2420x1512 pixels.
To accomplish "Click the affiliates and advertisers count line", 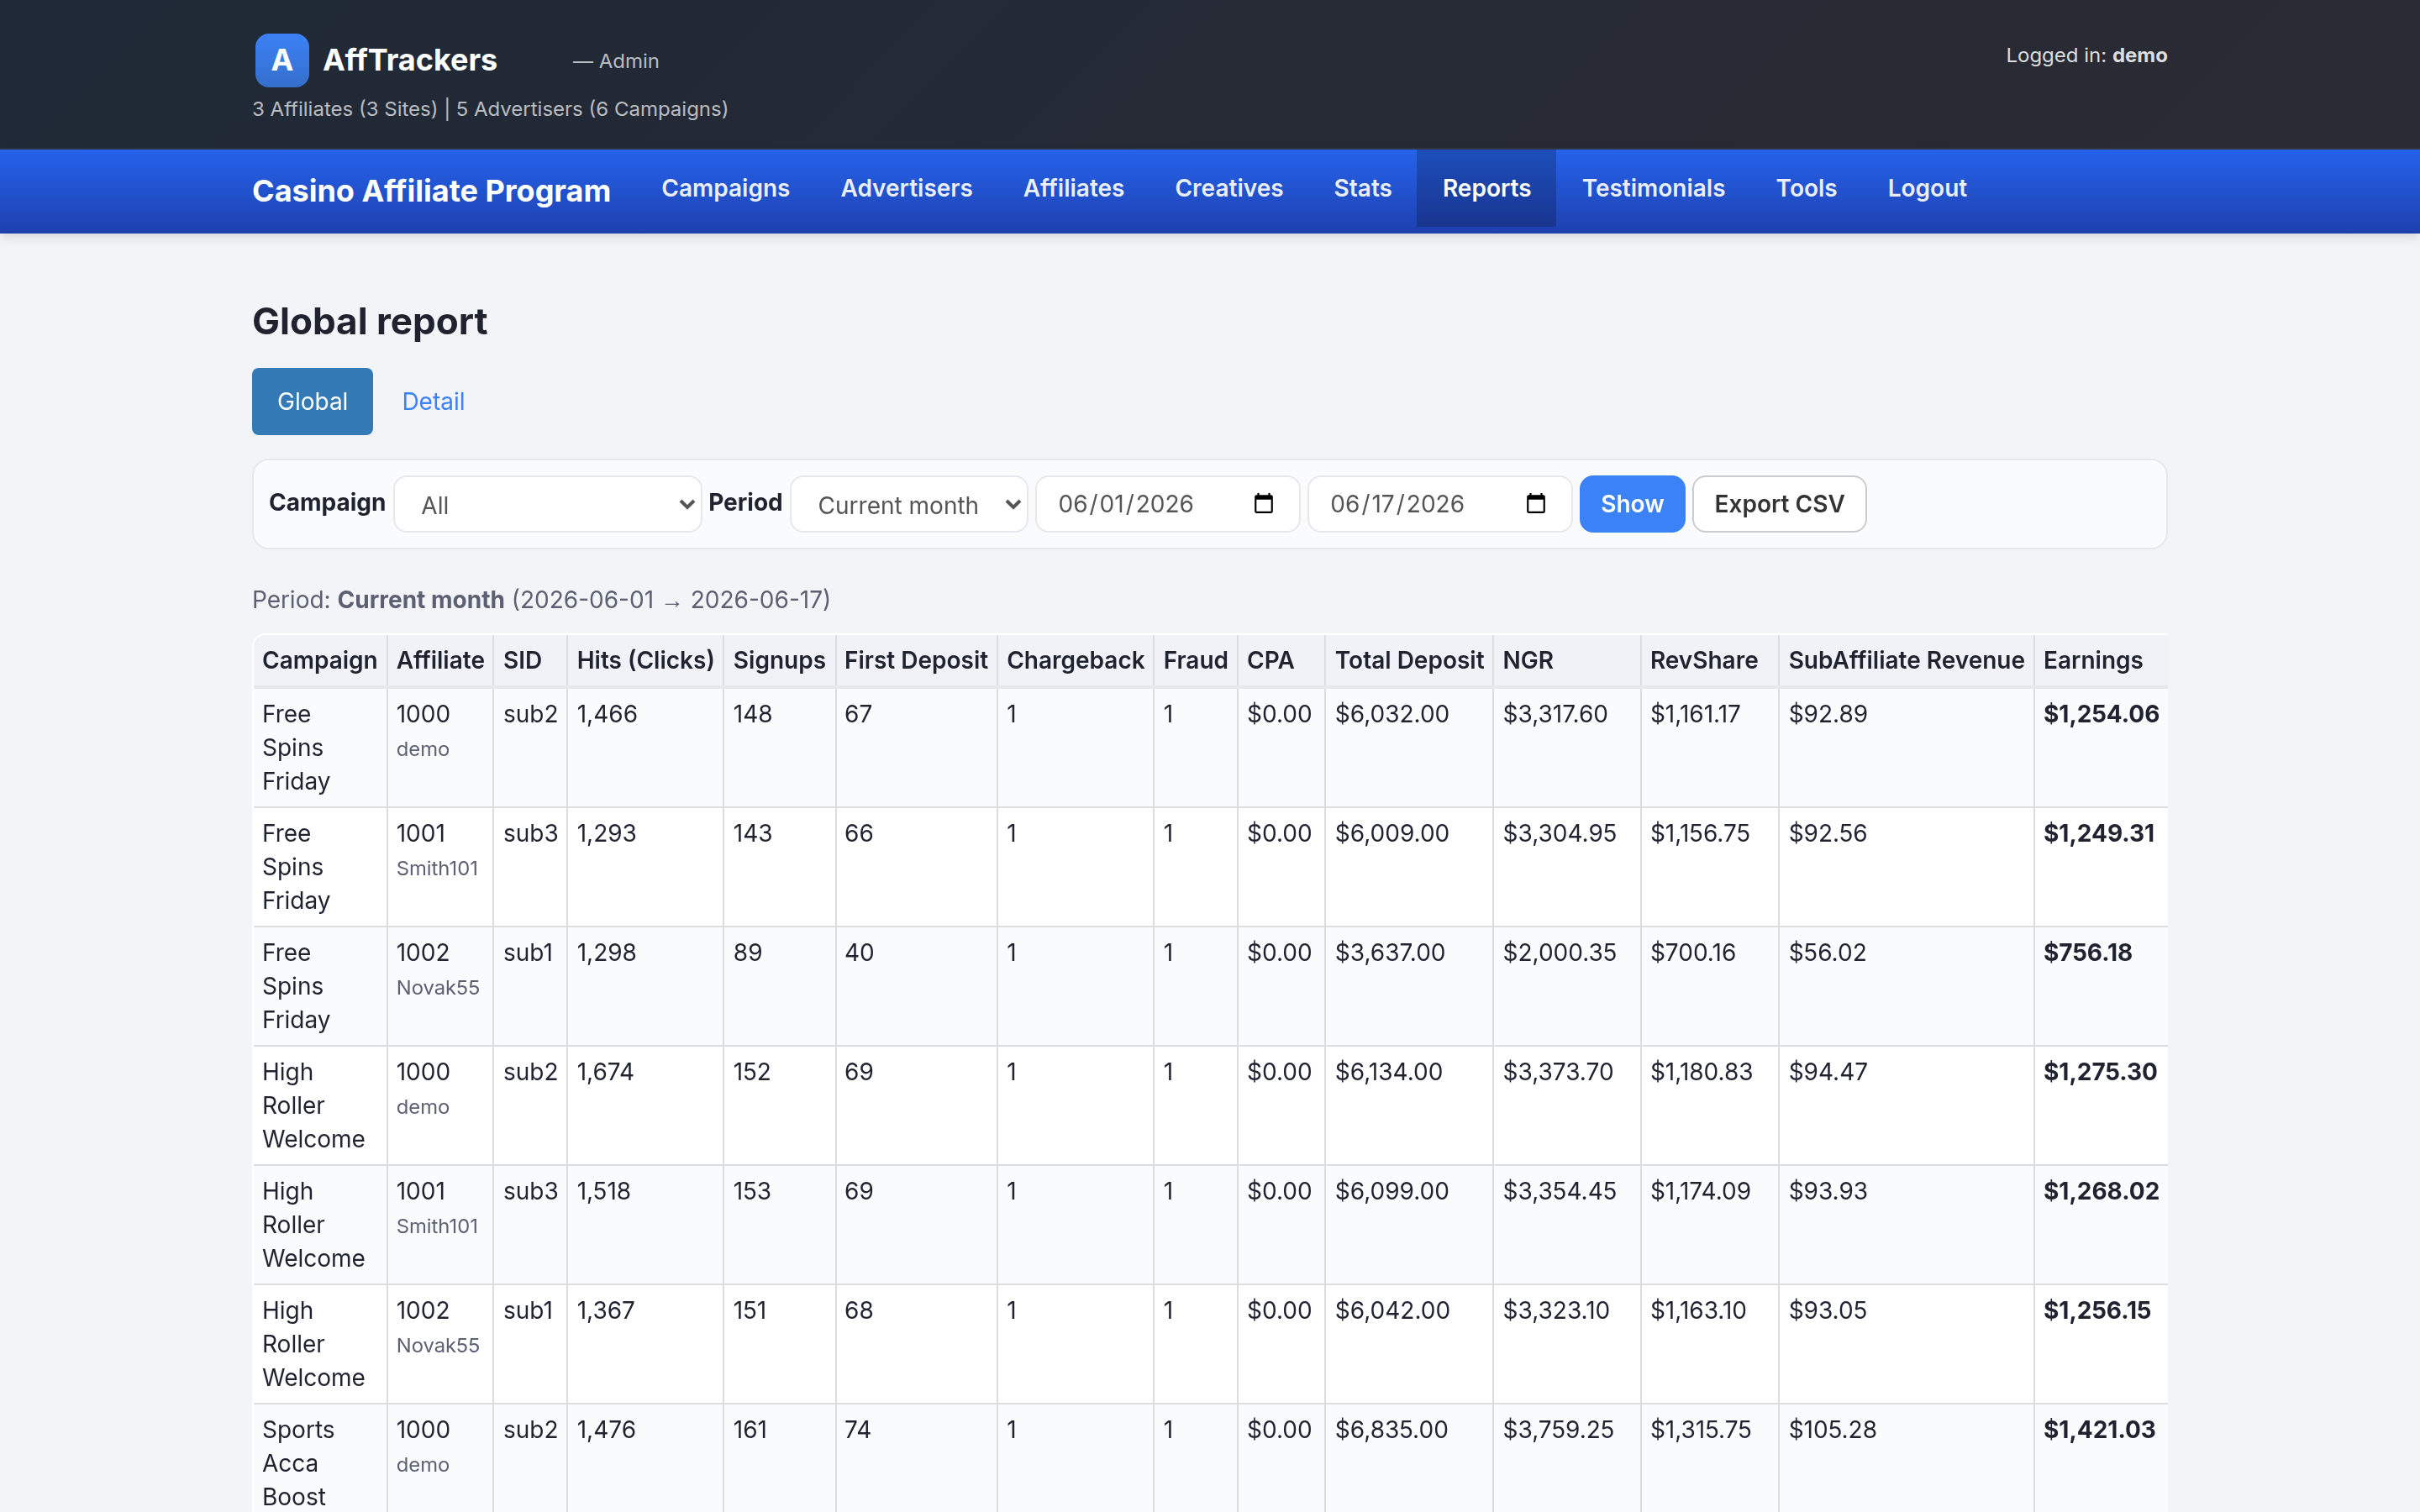I will 490,109.
